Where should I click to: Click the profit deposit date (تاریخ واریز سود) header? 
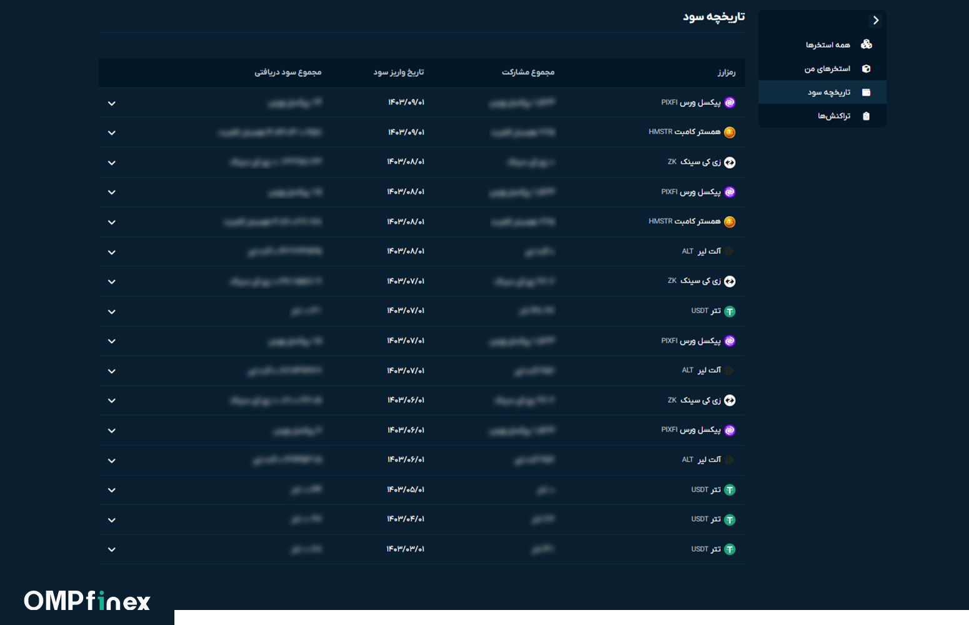tap(399, 72)
